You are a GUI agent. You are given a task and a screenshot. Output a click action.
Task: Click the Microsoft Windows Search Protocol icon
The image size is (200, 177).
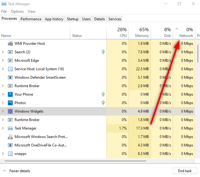[10, 137]
